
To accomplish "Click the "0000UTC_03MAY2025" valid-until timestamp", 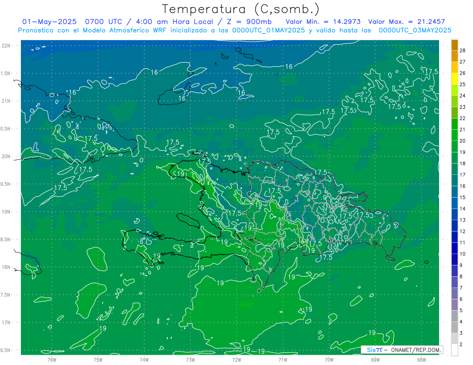I will 415,30.
